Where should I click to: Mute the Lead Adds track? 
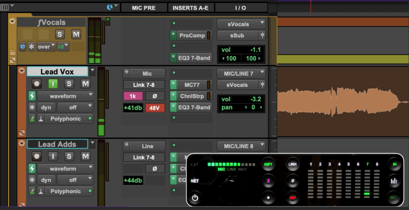coord(85,157)
